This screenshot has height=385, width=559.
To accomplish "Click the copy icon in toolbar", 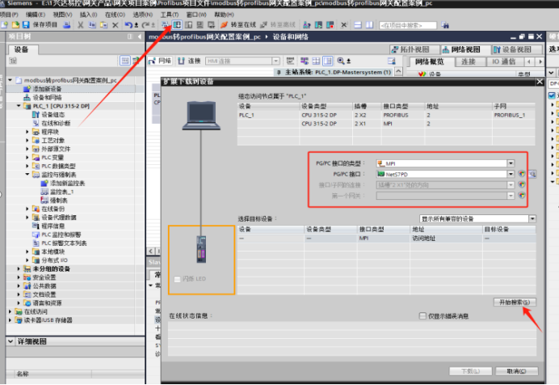I will (92, 25).
